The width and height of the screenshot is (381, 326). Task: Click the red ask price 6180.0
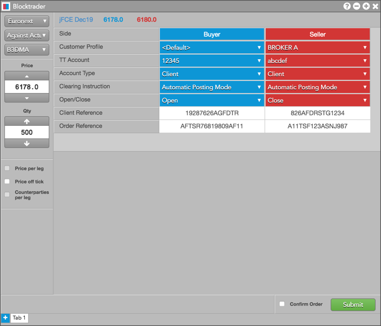[147, 20]
